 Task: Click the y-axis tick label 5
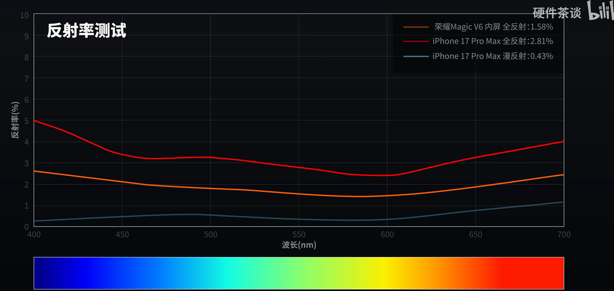[x=26, y=121]
